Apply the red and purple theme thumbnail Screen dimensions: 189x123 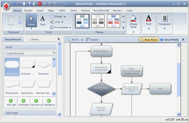[x=113, y=21]
